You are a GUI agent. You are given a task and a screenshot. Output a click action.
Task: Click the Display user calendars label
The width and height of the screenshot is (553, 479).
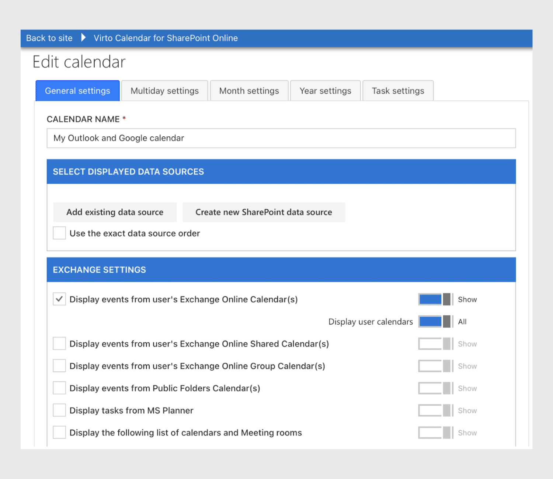[371, 322]
